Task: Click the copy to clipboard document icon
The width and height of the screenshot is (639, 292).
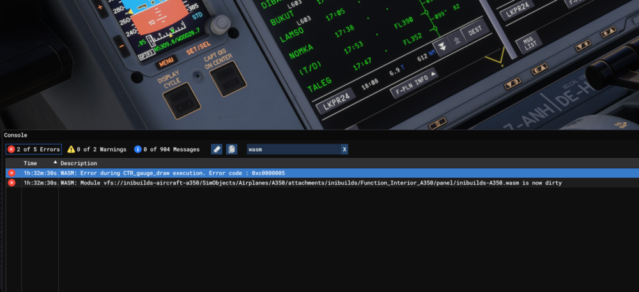Action: 231,149
